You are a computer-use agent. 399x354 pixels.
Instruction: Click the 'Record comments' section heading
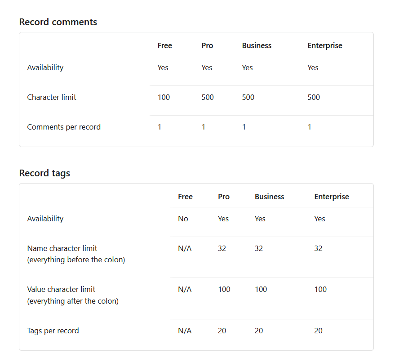point(58,22)
